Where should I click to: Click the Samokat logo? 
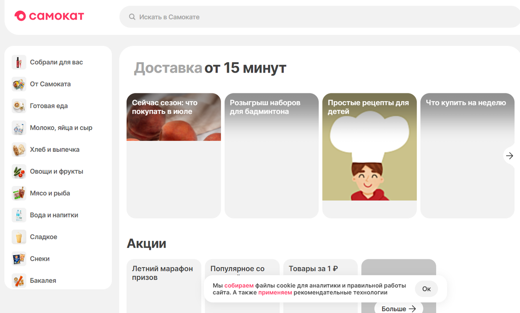coord(49,16)
